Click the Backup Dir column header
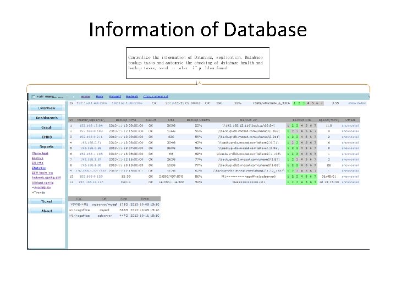The width and height of the screenshot is (396, 297). tap(249, 120)
